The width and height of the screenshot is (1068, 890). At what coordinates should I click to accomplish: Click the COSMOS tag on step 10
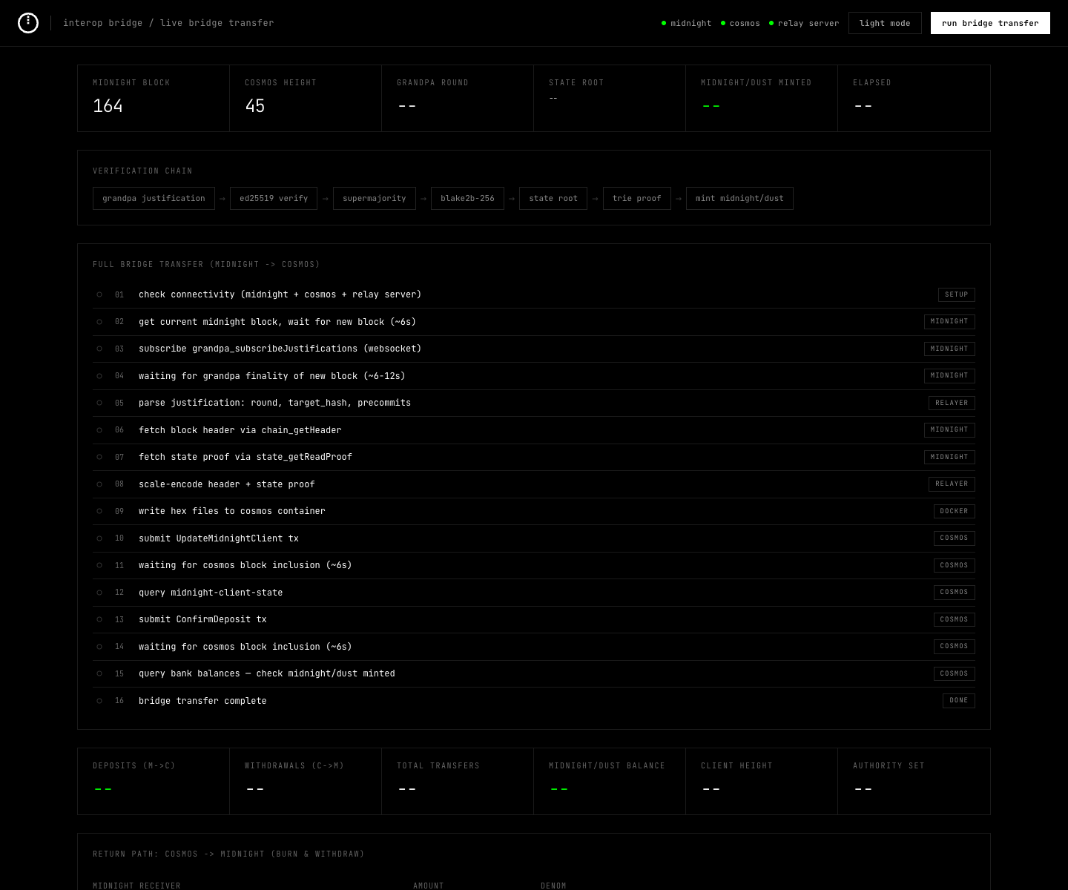954,538
